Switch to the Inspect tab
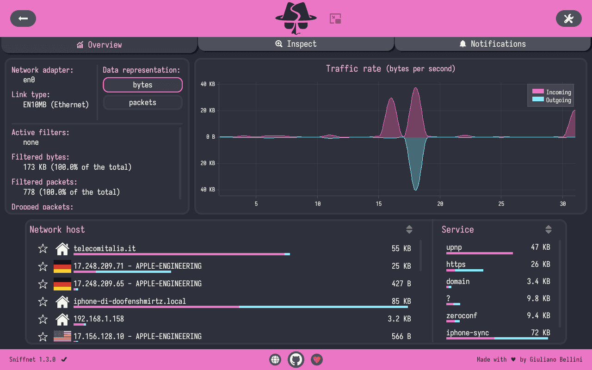The width and height of the screenshot is (592, 370). tap(296, 43)
